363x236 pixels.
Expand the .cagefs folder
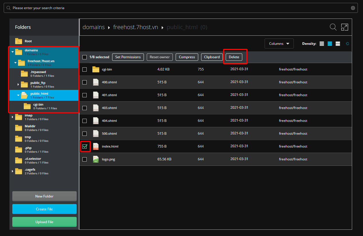pyautogui.click(x=12, y=171)
